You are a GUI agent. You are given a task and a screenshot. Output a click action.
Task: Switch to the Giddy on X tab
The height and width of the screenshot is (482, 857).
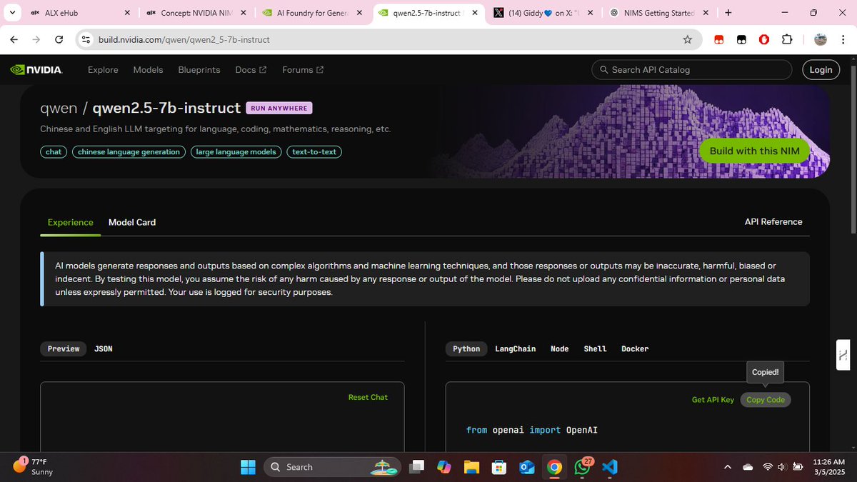coord(543,13)
